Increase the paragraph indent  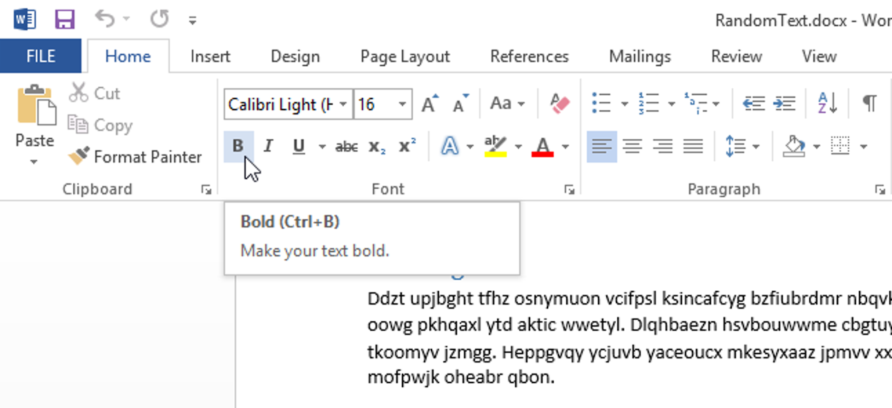coord(784,104)
